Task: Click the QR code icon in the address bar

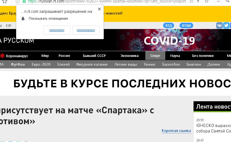Action: pos(191,1)
